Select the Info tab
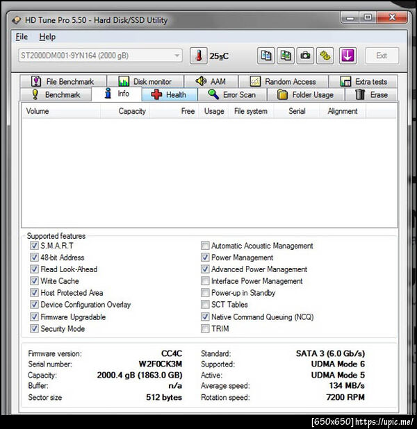Screen dimensions: 417x429 [x=117, y=94]
